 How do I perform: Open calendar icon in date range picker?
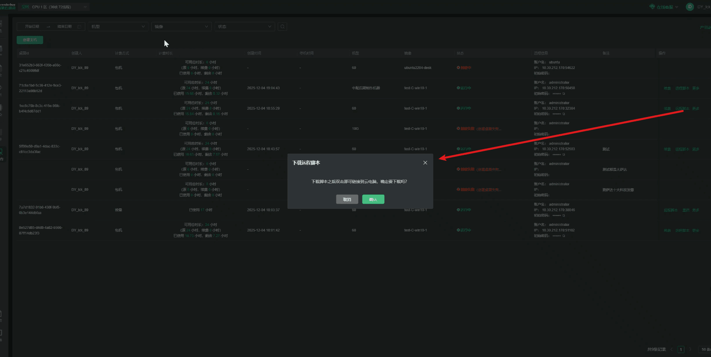79,27
